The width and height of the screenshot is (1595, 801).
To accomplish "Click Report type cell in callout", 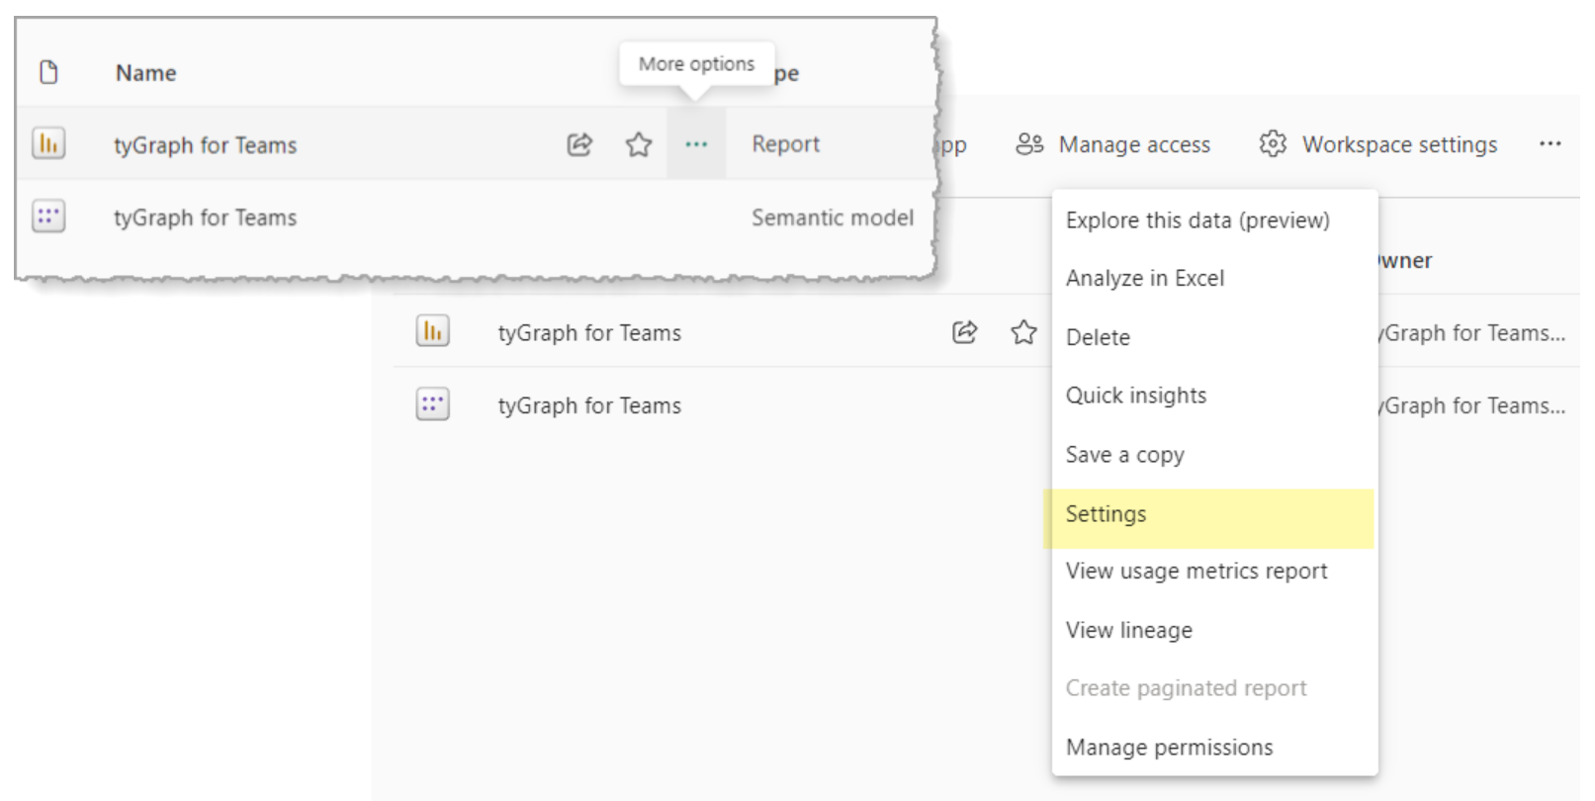I will pos(785,144).
